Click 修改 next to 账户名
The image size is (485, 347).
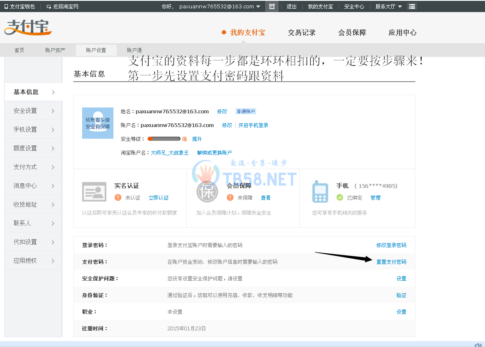pos(227,125)
